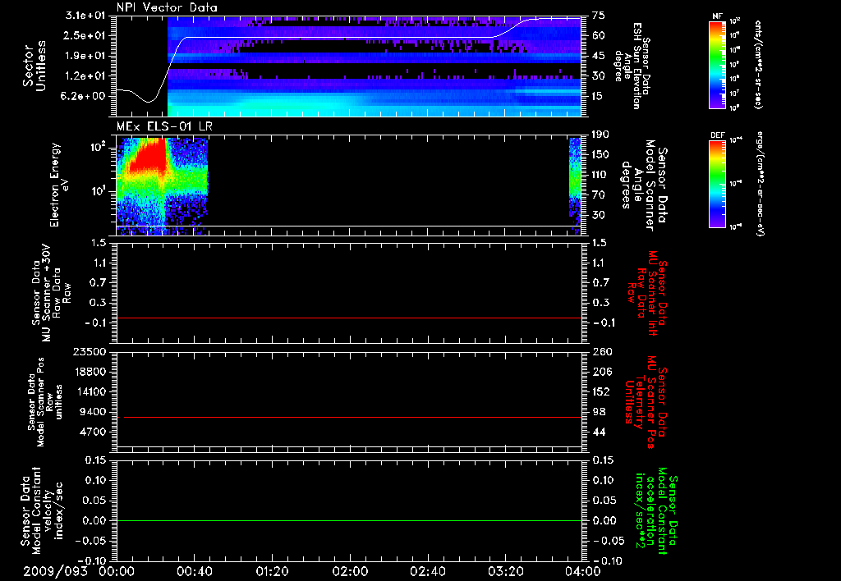841x581 pixels.
Task: Click the "2.5e+01" sector tick value
Action: 85,35
